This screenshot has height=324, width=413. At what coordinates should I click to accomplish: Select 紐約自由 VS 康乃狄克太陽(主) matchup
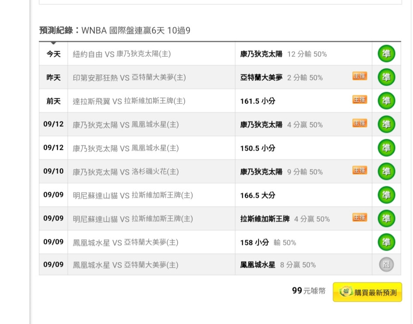122,54
